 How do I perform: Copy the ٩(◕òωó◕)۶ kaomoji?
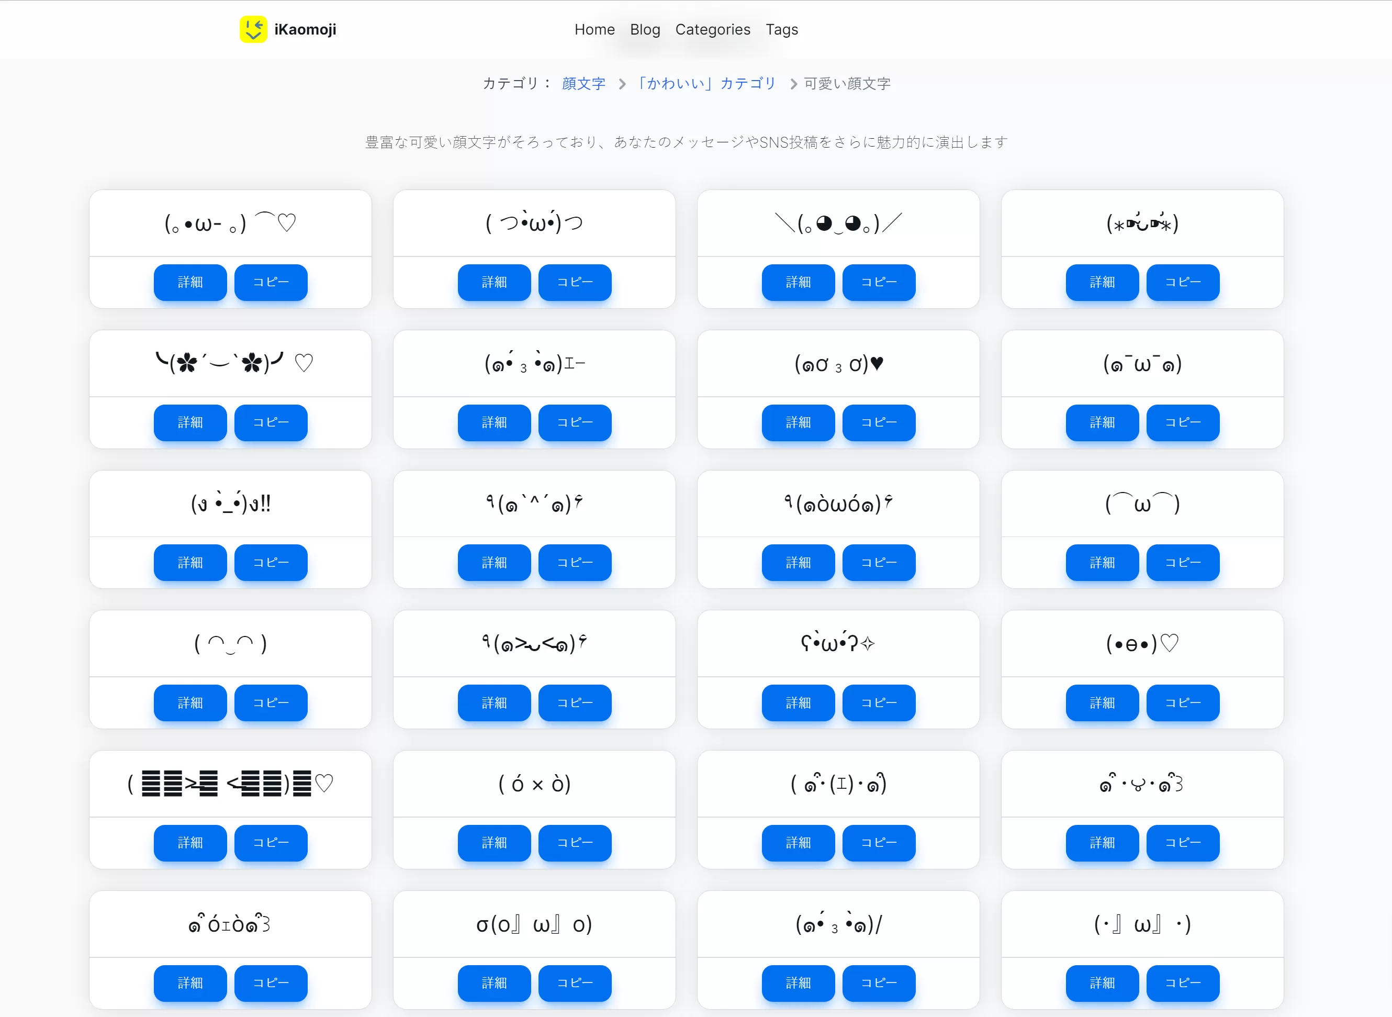878,563
